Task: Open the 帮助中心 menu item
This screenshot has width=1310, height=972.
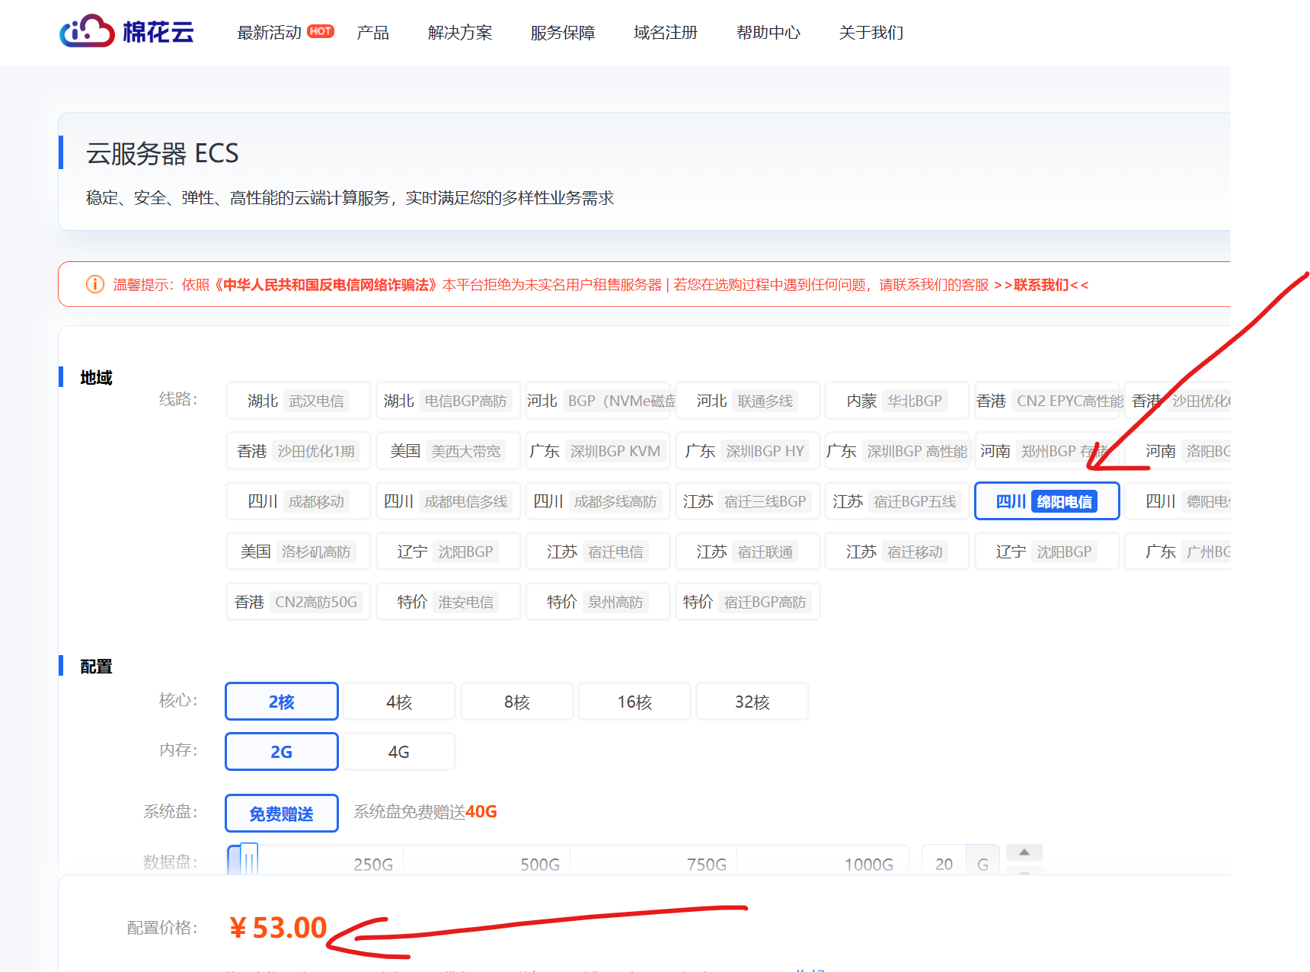Action: coord(768,33)
